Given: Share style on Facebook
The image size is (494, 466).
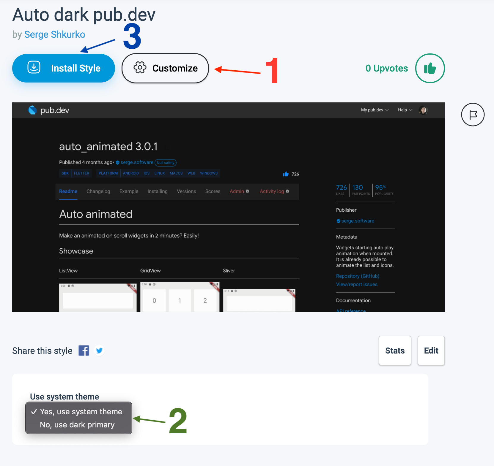Looking at the screenshot, I should (84, 351).
